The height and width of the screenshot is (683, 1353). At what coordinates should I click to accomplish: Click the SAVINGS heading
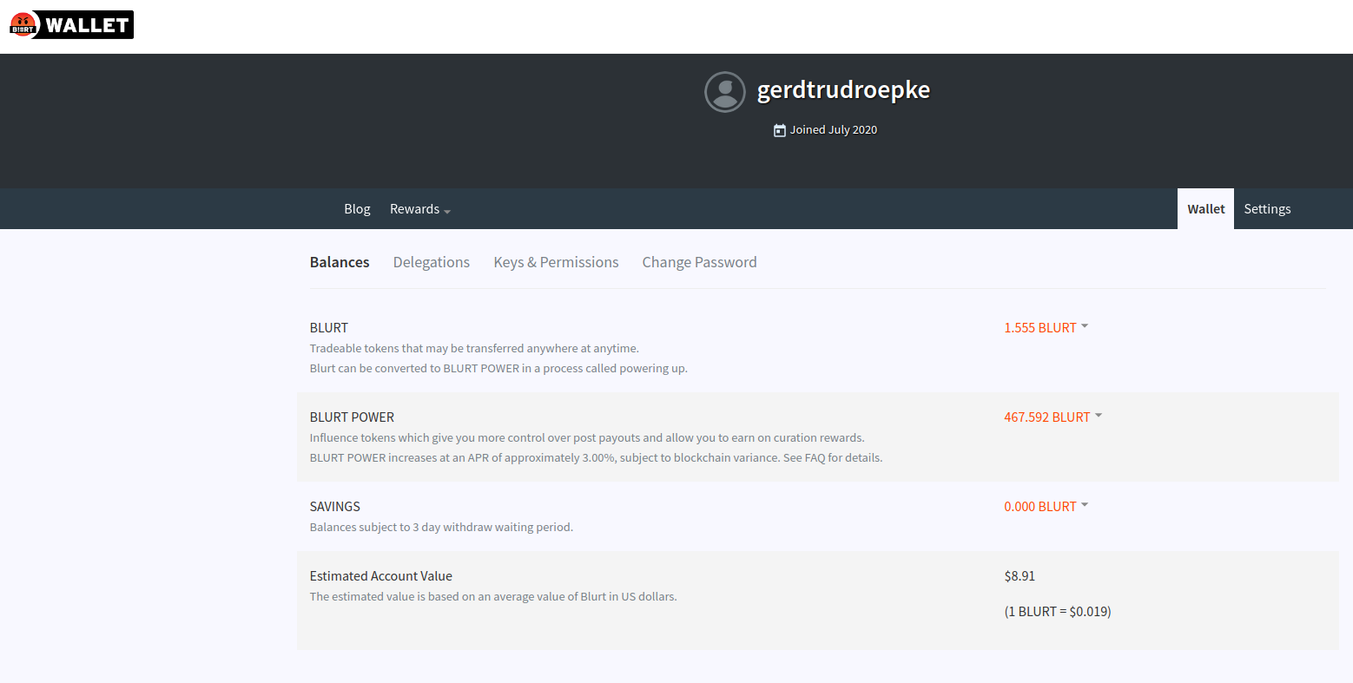click(x=335, y=507)
